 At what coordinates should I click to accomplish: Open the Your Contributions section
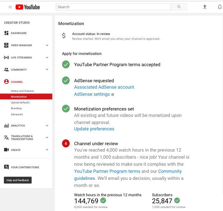(25, 167)
